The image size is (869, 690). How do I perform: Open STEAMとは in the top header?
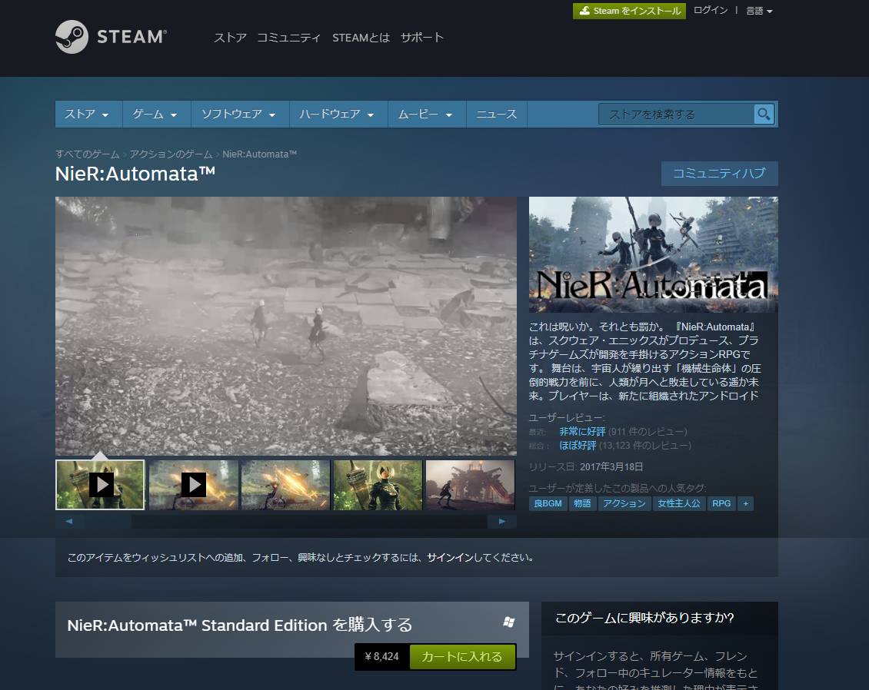click(361, 38)
